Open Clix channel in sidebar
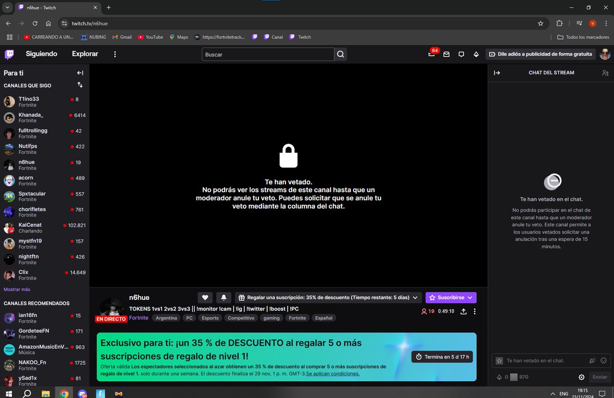The width and height of the screenshot is (614, 398). tap(45, 275)
